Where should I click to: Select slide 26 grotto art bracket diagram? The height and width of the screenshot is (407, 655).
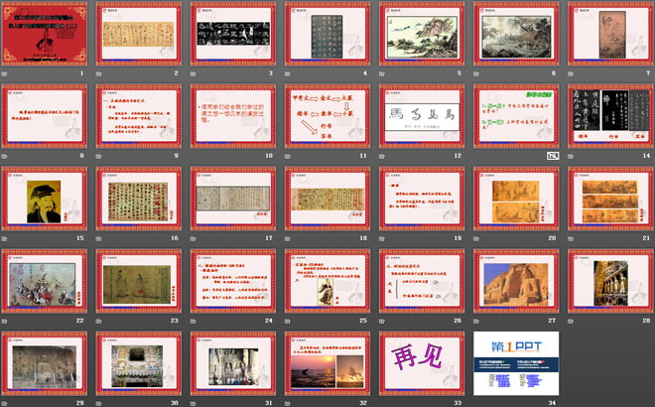pyautogui.click(x=422, y=281)
